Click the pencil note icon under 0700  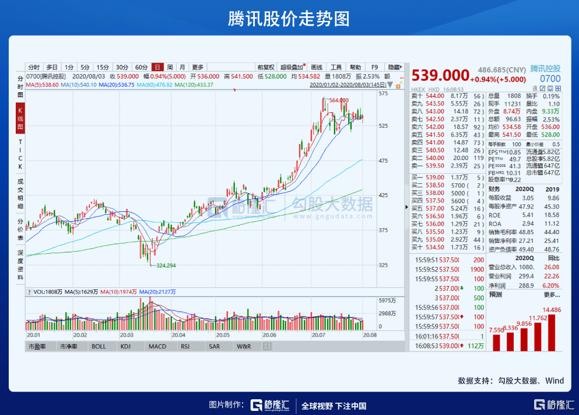(542, 88)
